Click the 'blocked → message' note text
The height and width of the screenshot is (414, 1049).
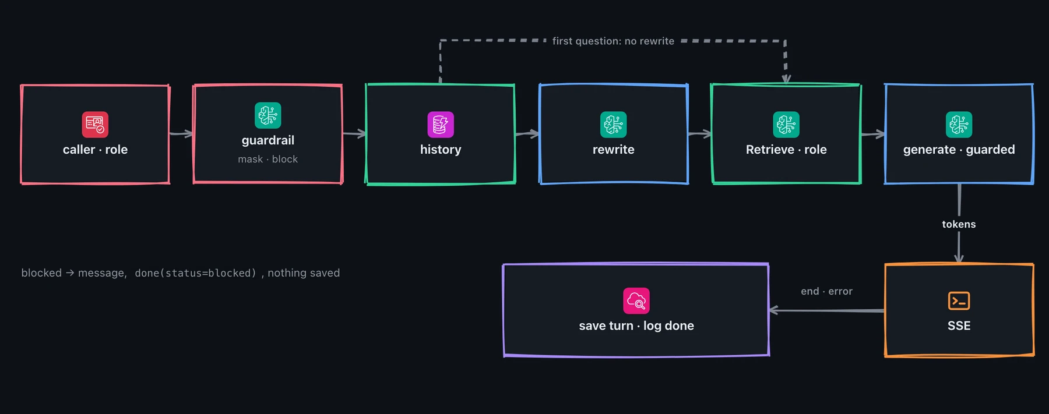pos(74,273)
